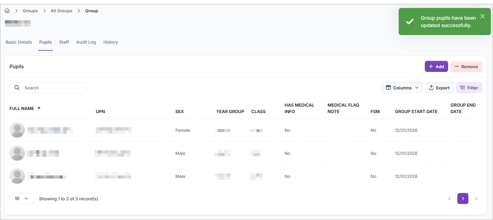Screen dimensions: 493x220
Task: Select the Staff tab
Action: click(x=64, y=42)
